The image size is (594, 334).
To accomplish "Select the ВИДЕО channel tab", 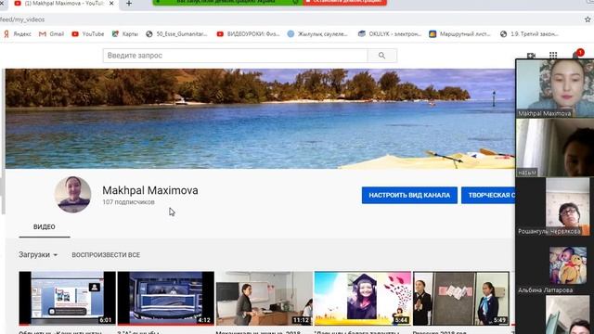I will 45,226.
